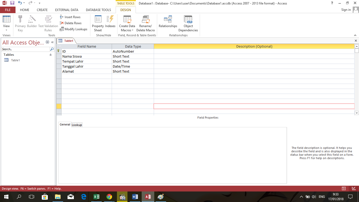Run Test Validation Rules
The image size is (359, 202).
pyautogui.click(x=48, y=23)
